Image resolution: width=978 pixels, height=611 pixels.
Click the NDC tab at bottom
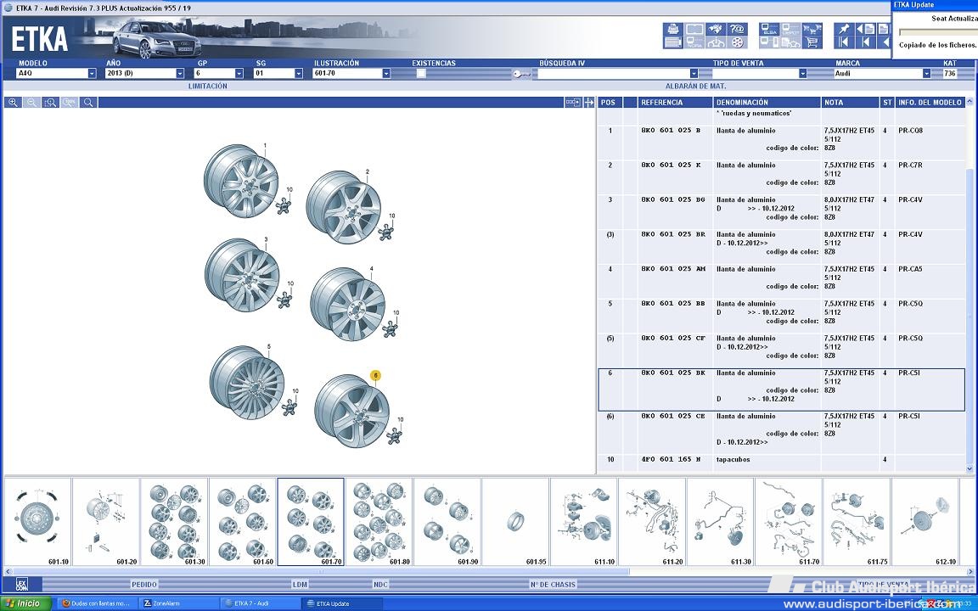click(x=380, y=584)
